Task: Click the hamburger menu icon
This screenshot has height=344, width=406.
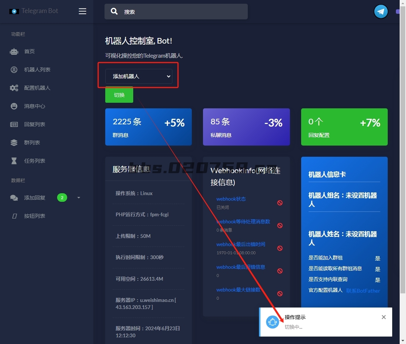Action: [82, 11]
